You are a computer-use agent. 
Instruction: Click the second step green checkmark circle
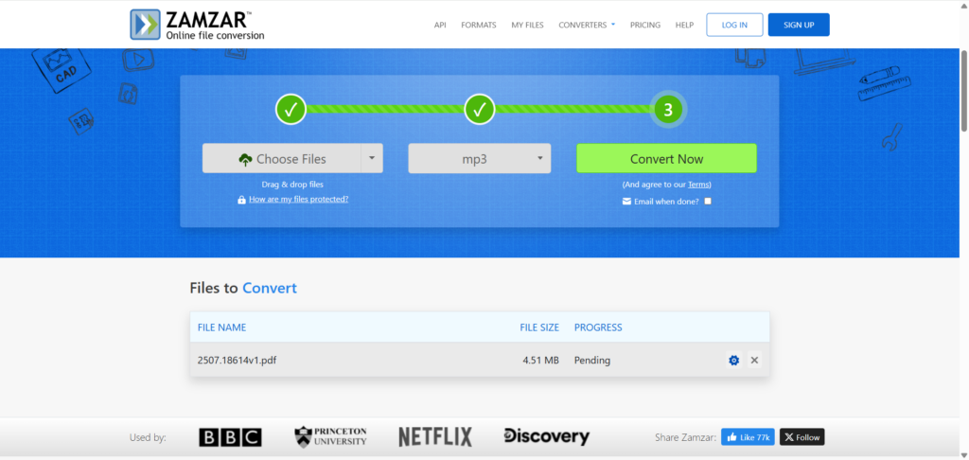(x=480, y=110)
